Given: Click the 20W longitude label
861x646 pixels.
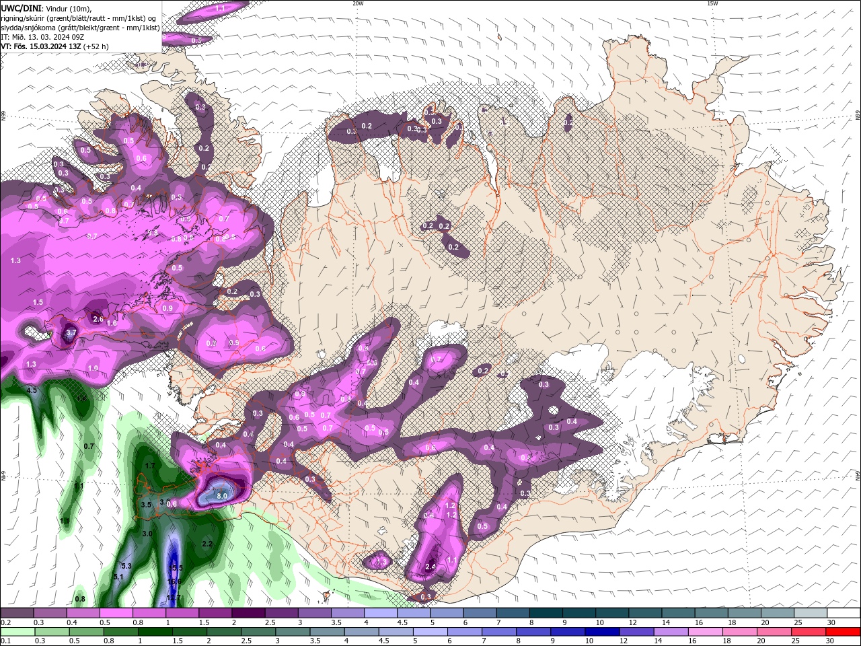Looking at the screenshot, I should (358, 3).
